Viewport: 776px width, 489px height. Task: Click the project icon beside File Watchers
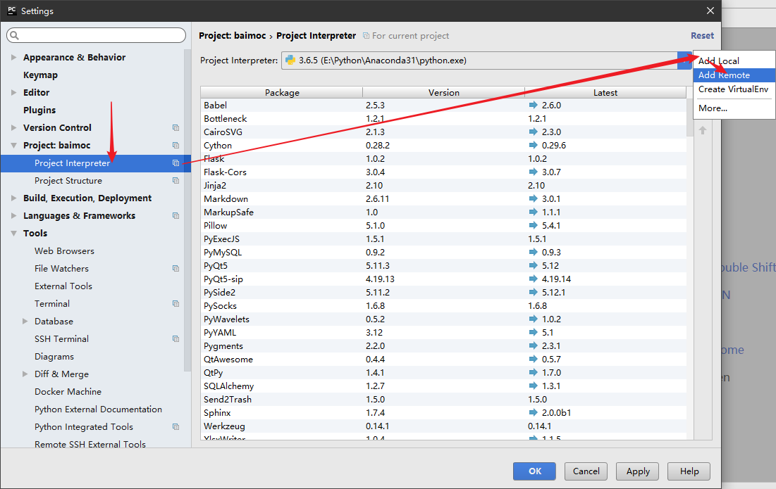[175, 268]
